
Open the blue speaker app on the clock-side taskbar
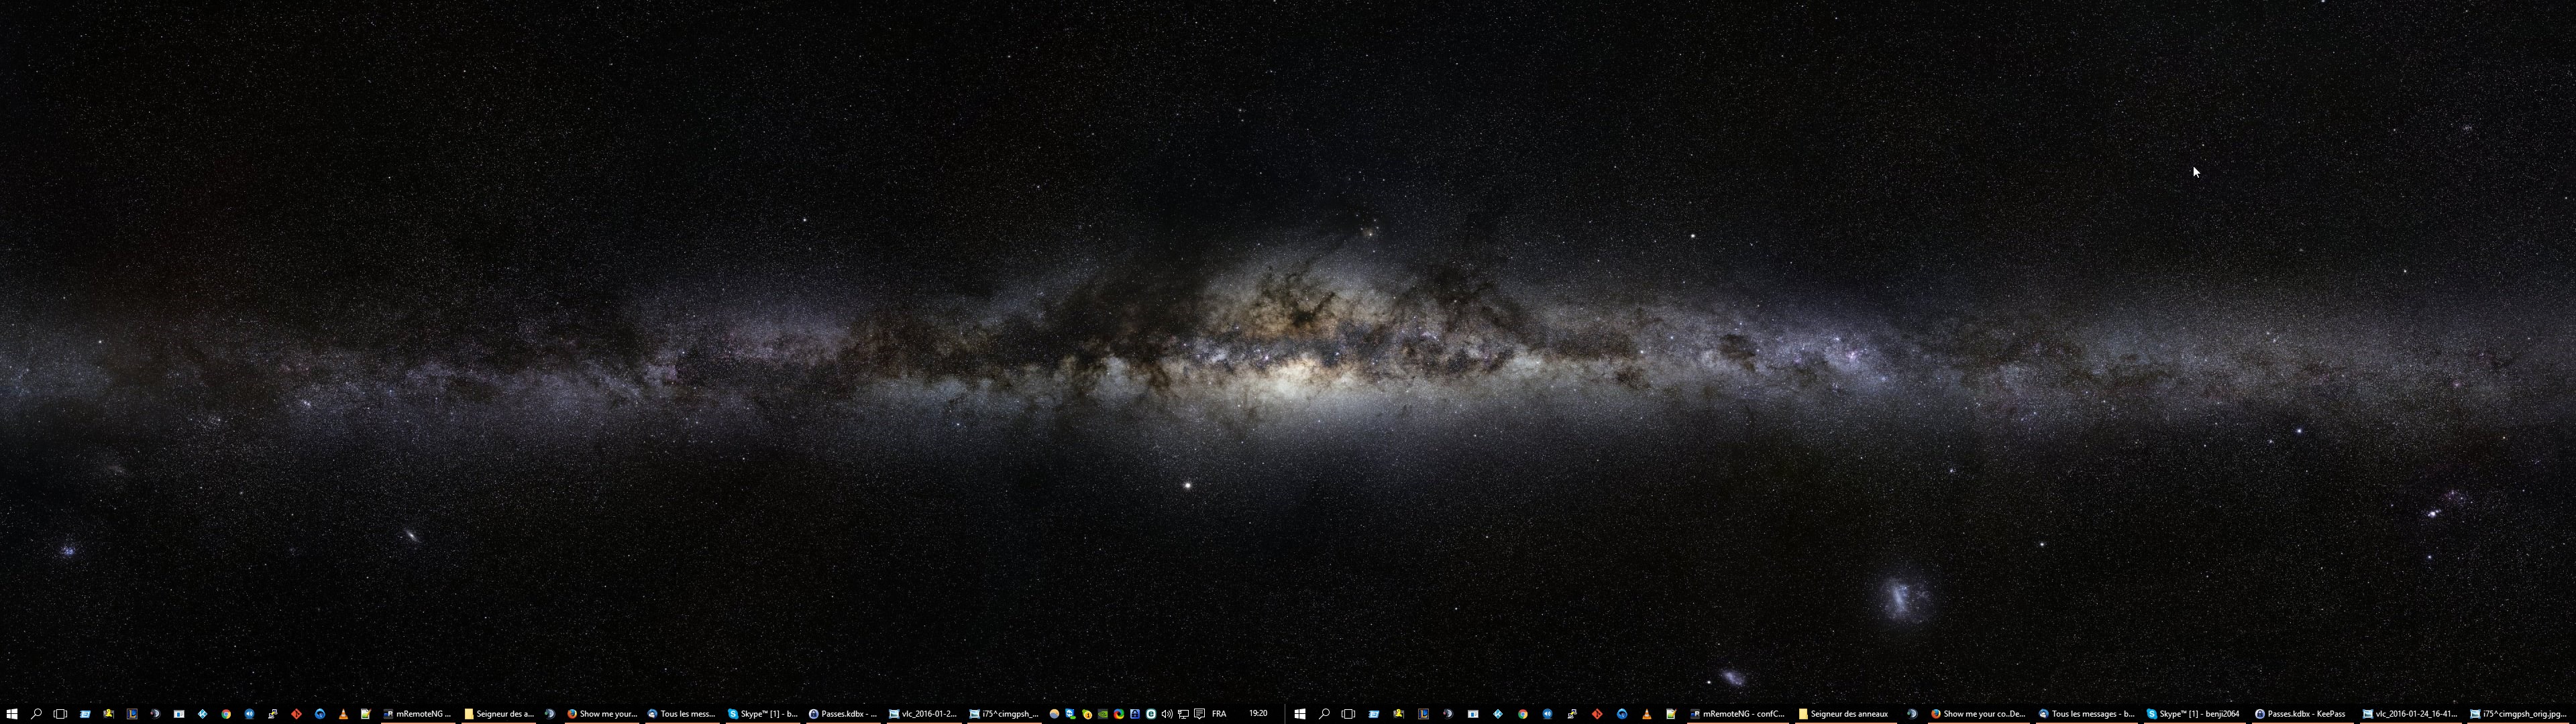[x=249, y=714]
